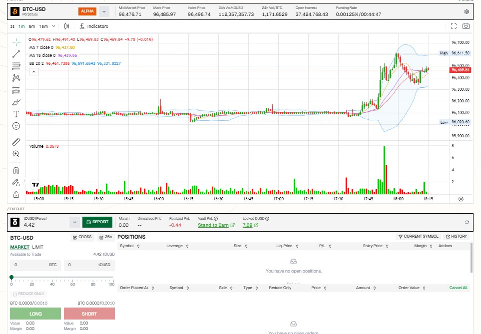Open the Indicators panel

coord(94,26)
